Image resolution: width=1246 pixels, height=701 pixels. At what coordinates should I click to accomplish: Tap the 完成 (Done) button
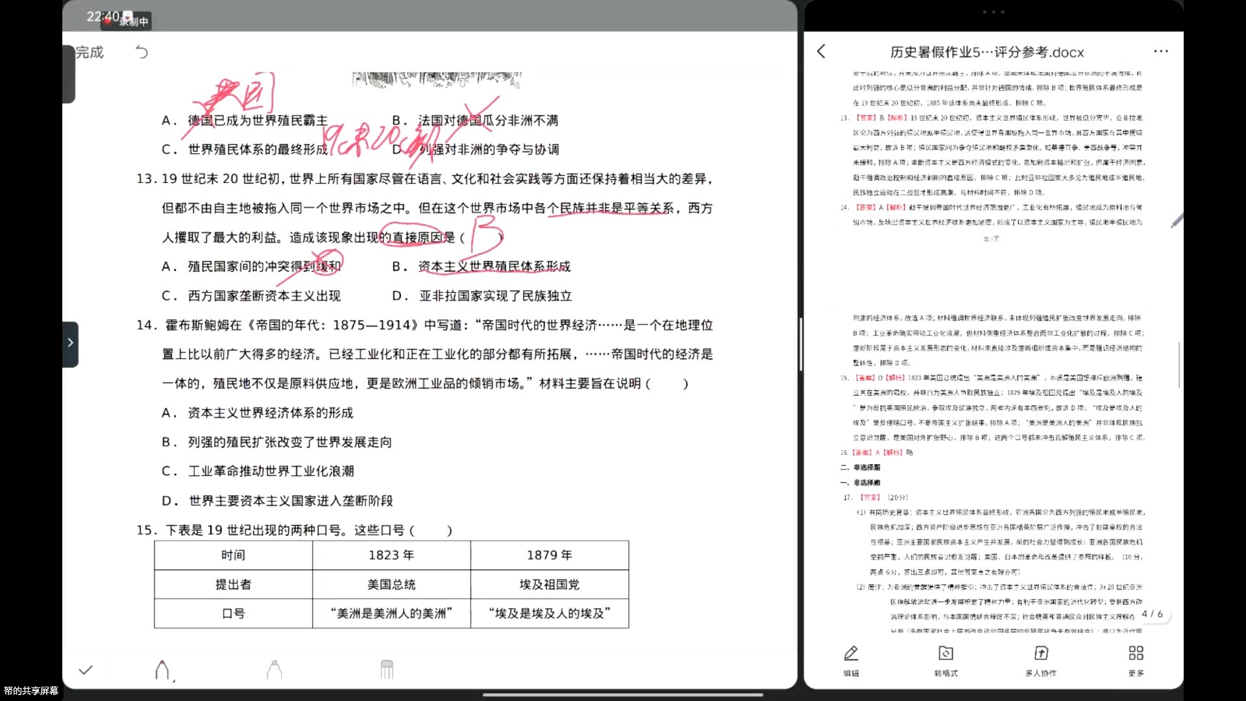pyautogui.click(x=90, y=52)
